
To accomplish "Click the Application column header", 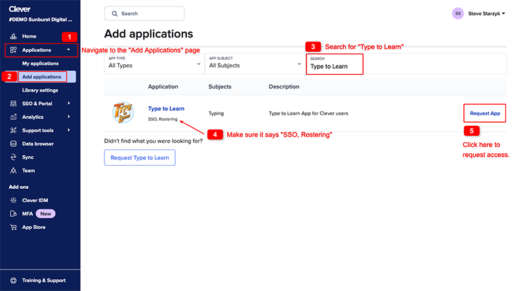I will [x=163, y=87].
